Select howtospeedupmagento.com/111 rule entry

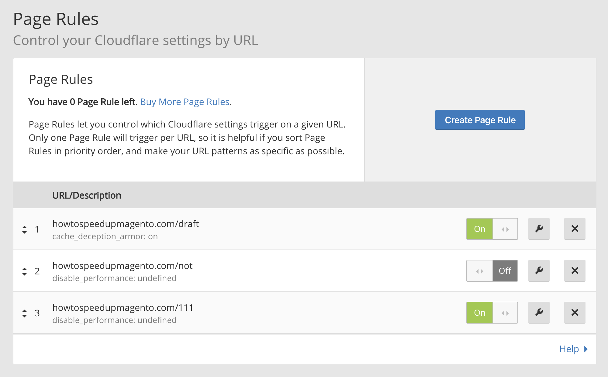123,308
